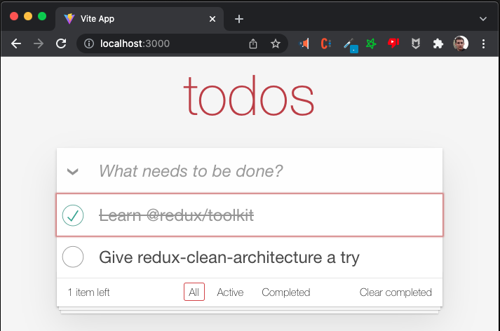Open the megaphone extension icon
The height and width of the screenshot is (331, 500).
tap(304, 43)
